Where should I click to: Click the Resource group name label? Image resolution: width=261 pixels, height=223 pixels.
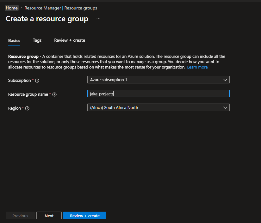tap(28, 94)
